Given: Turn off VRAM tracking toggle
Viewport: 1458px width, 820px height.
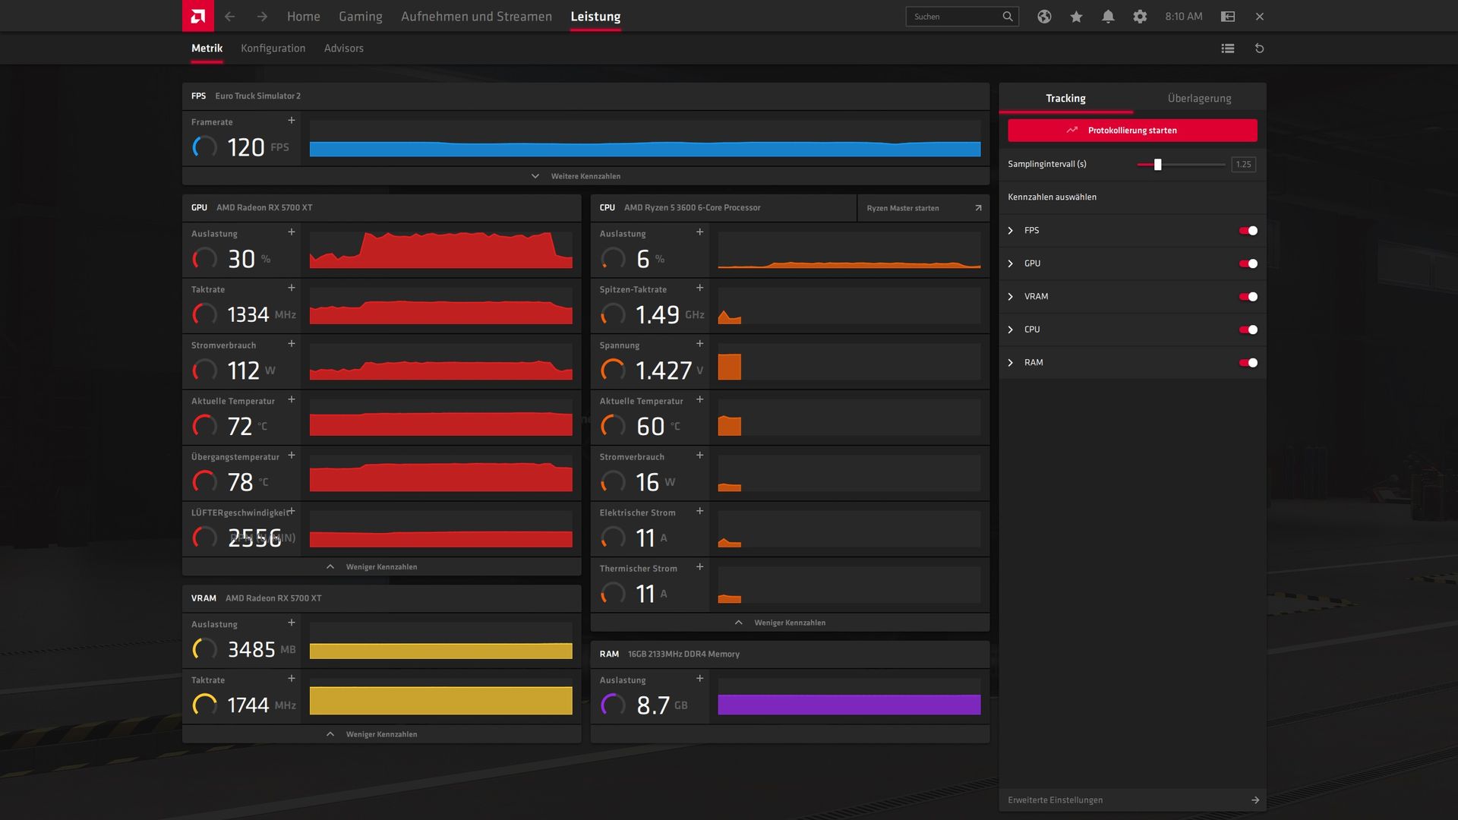Looking at the screenshot, I should (x=1248, y=297).
